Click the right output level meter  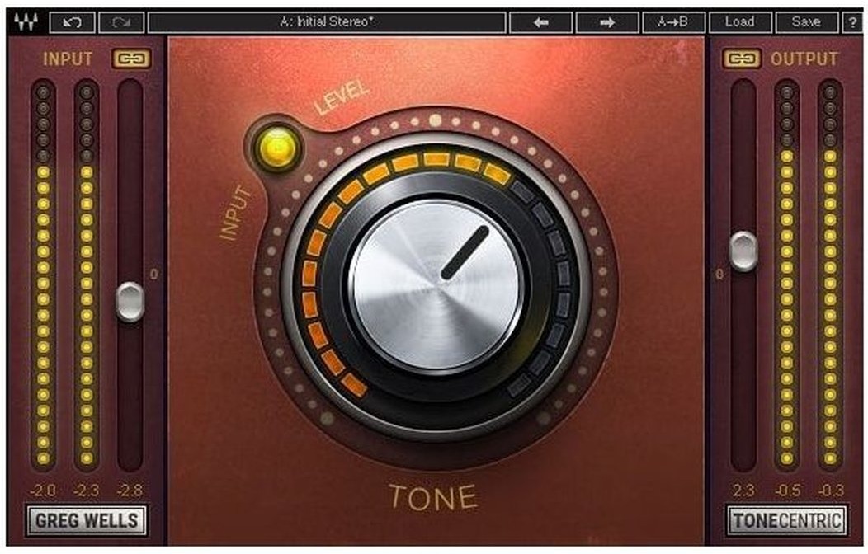tap(830, 275)
